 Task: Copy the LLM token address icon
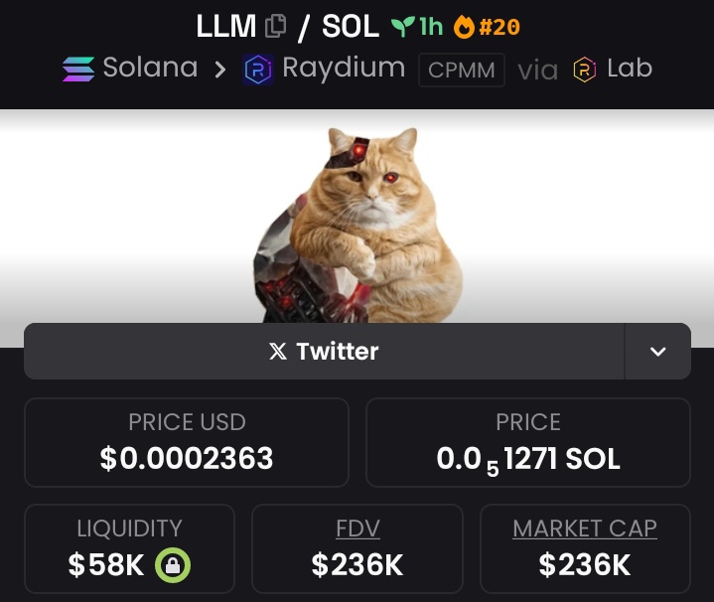point(275,26)
